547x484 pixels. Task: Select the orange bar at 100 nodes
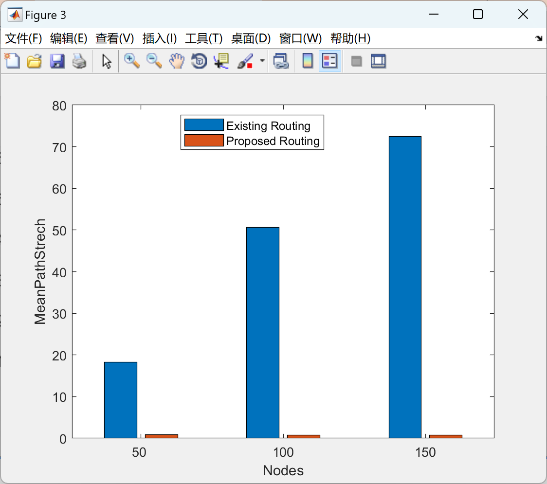pyautogui.click(x=304, y=437)
